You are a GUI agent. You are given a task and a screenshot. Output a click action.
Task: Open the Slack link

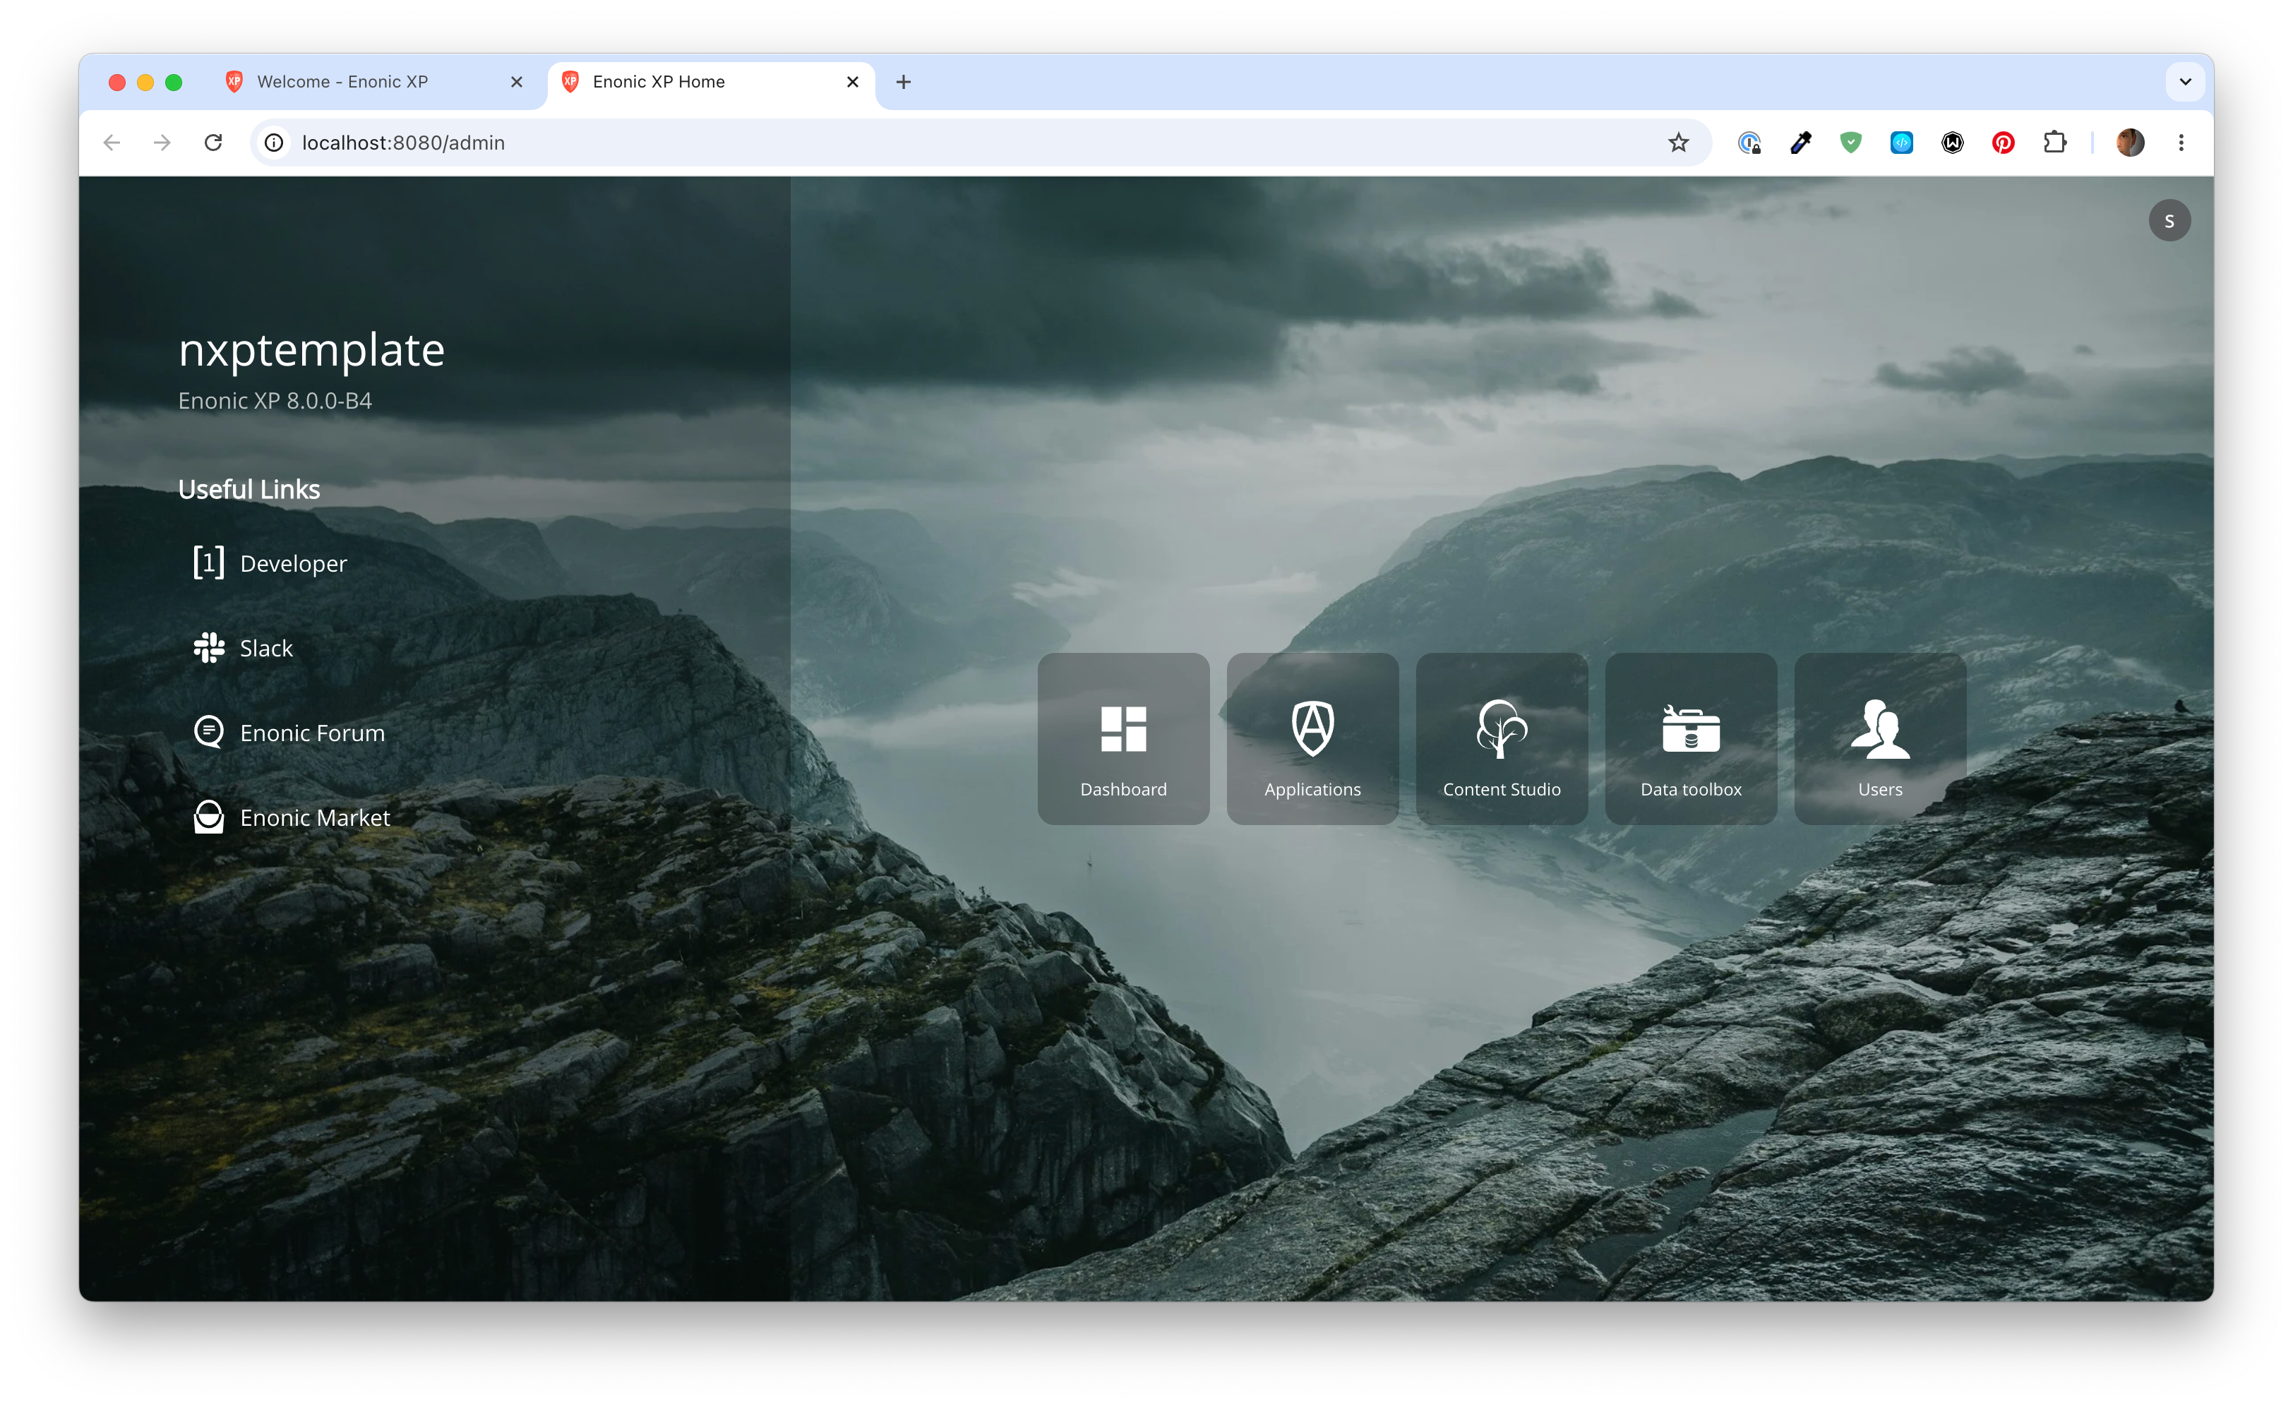[242, 648]
